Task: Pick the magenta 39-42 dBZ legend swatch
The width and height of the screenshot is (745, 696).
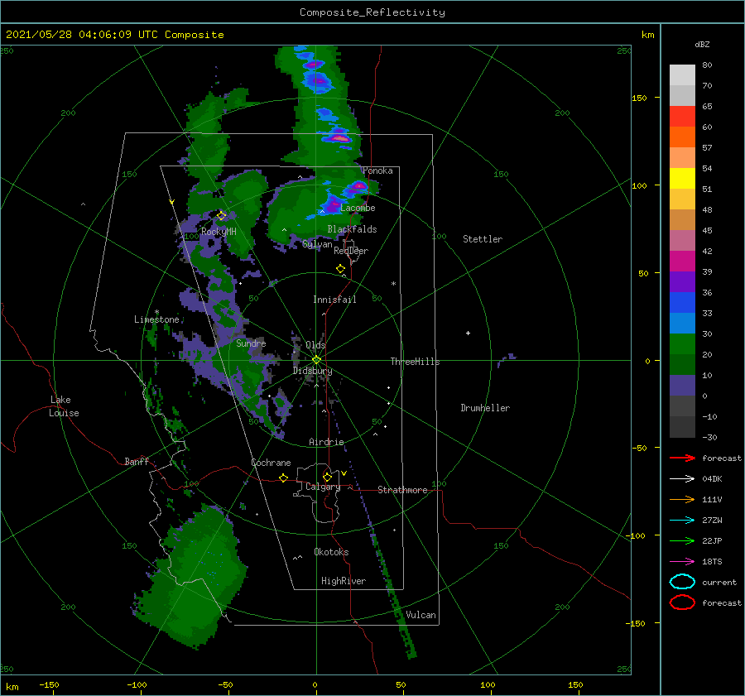Action: 682,262
